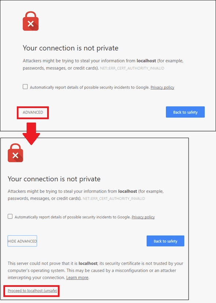
Task: Click the white X inside the bottom padlock badge
Action: (15, 155)
